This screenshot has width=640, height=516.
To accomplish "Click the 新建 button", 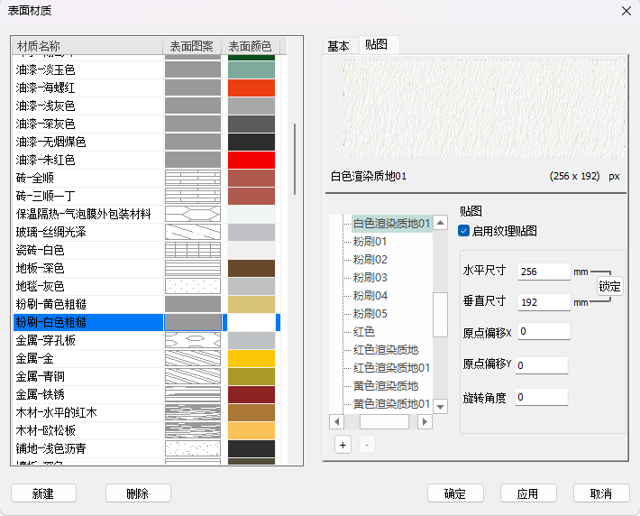I will pos(43,493).
